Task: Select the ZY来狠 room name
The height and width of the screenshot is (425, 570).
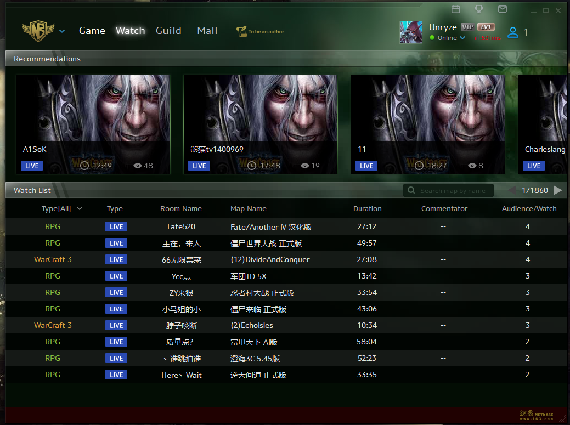Action: (x=182, y=292)
